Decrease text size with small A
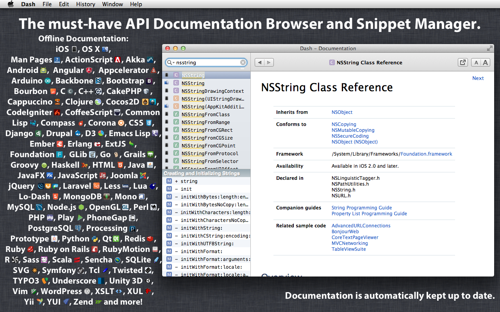Image resolution: width=500 pixels, height=312 pixels. point(476,62)
